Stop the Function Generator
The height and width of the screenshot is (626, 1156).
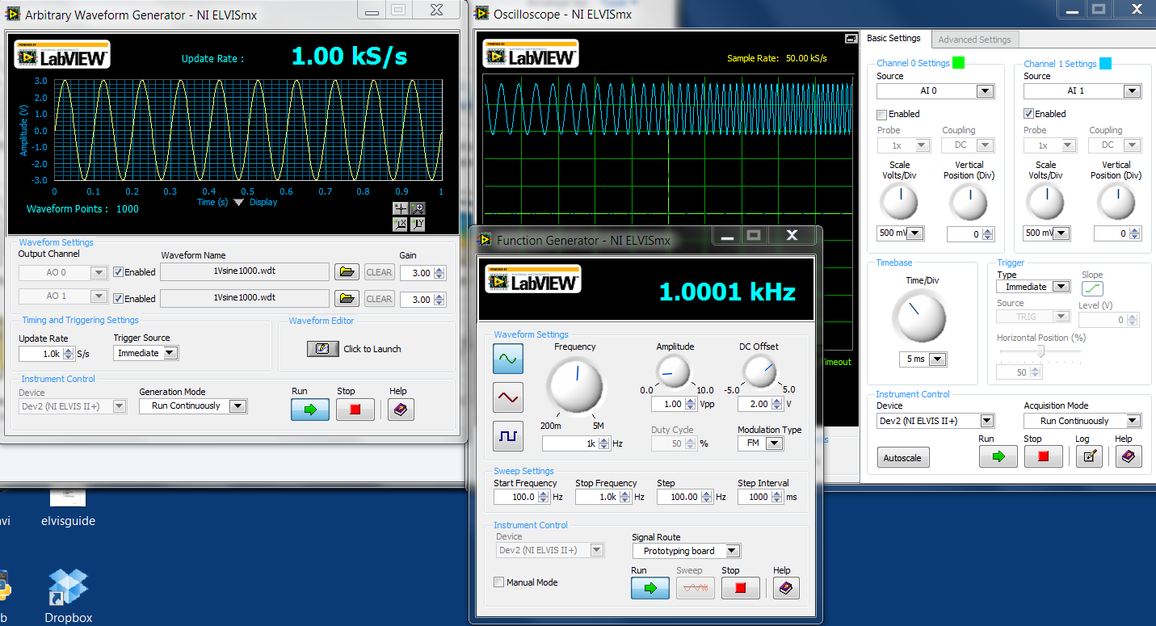point(741,588)
